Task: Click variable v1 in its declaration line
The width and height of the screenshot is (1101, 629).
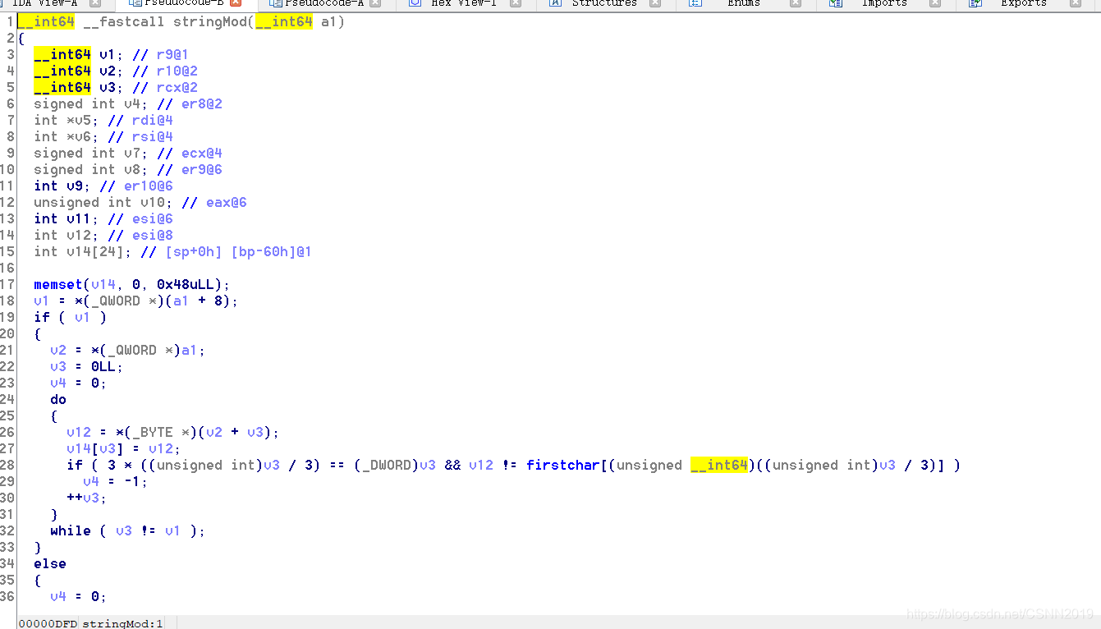Action: click(x=108, y=54)
